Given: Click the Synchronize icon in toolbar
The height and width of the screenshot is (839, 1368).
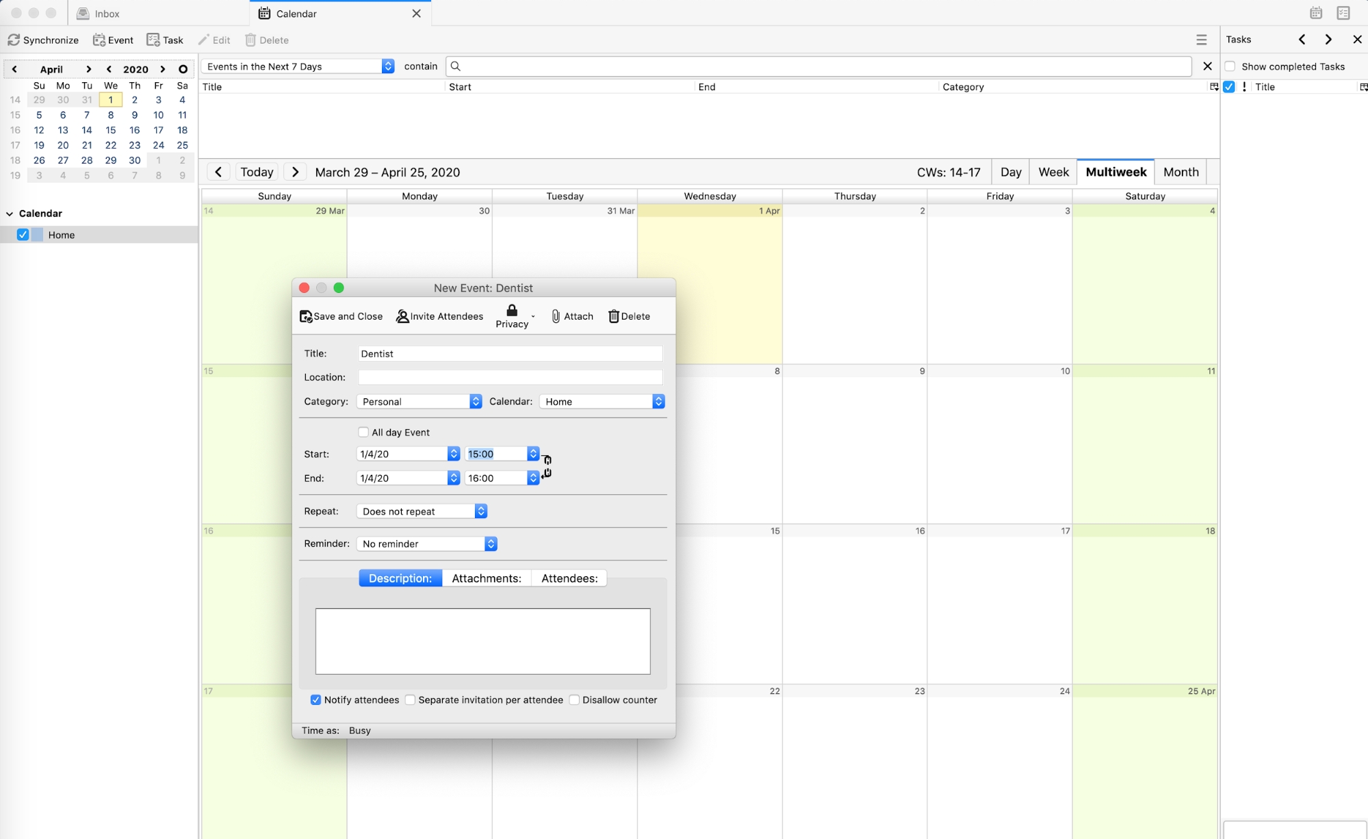Looking at the screenshot, I should point(13,40).
